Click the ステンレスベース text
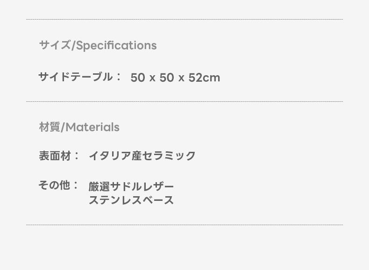Screen dimensions: 369x270 click(131, 200)
